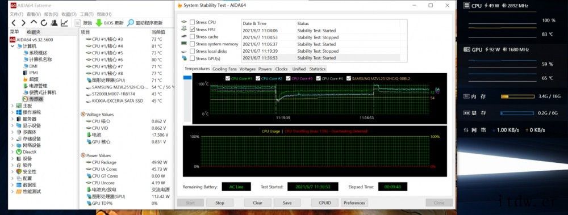Image resolution: width=568 pixels, height=215 pixels.
Task: Click the GPU icon beside Stress GPU(s)
Action: tap(184, 58)
